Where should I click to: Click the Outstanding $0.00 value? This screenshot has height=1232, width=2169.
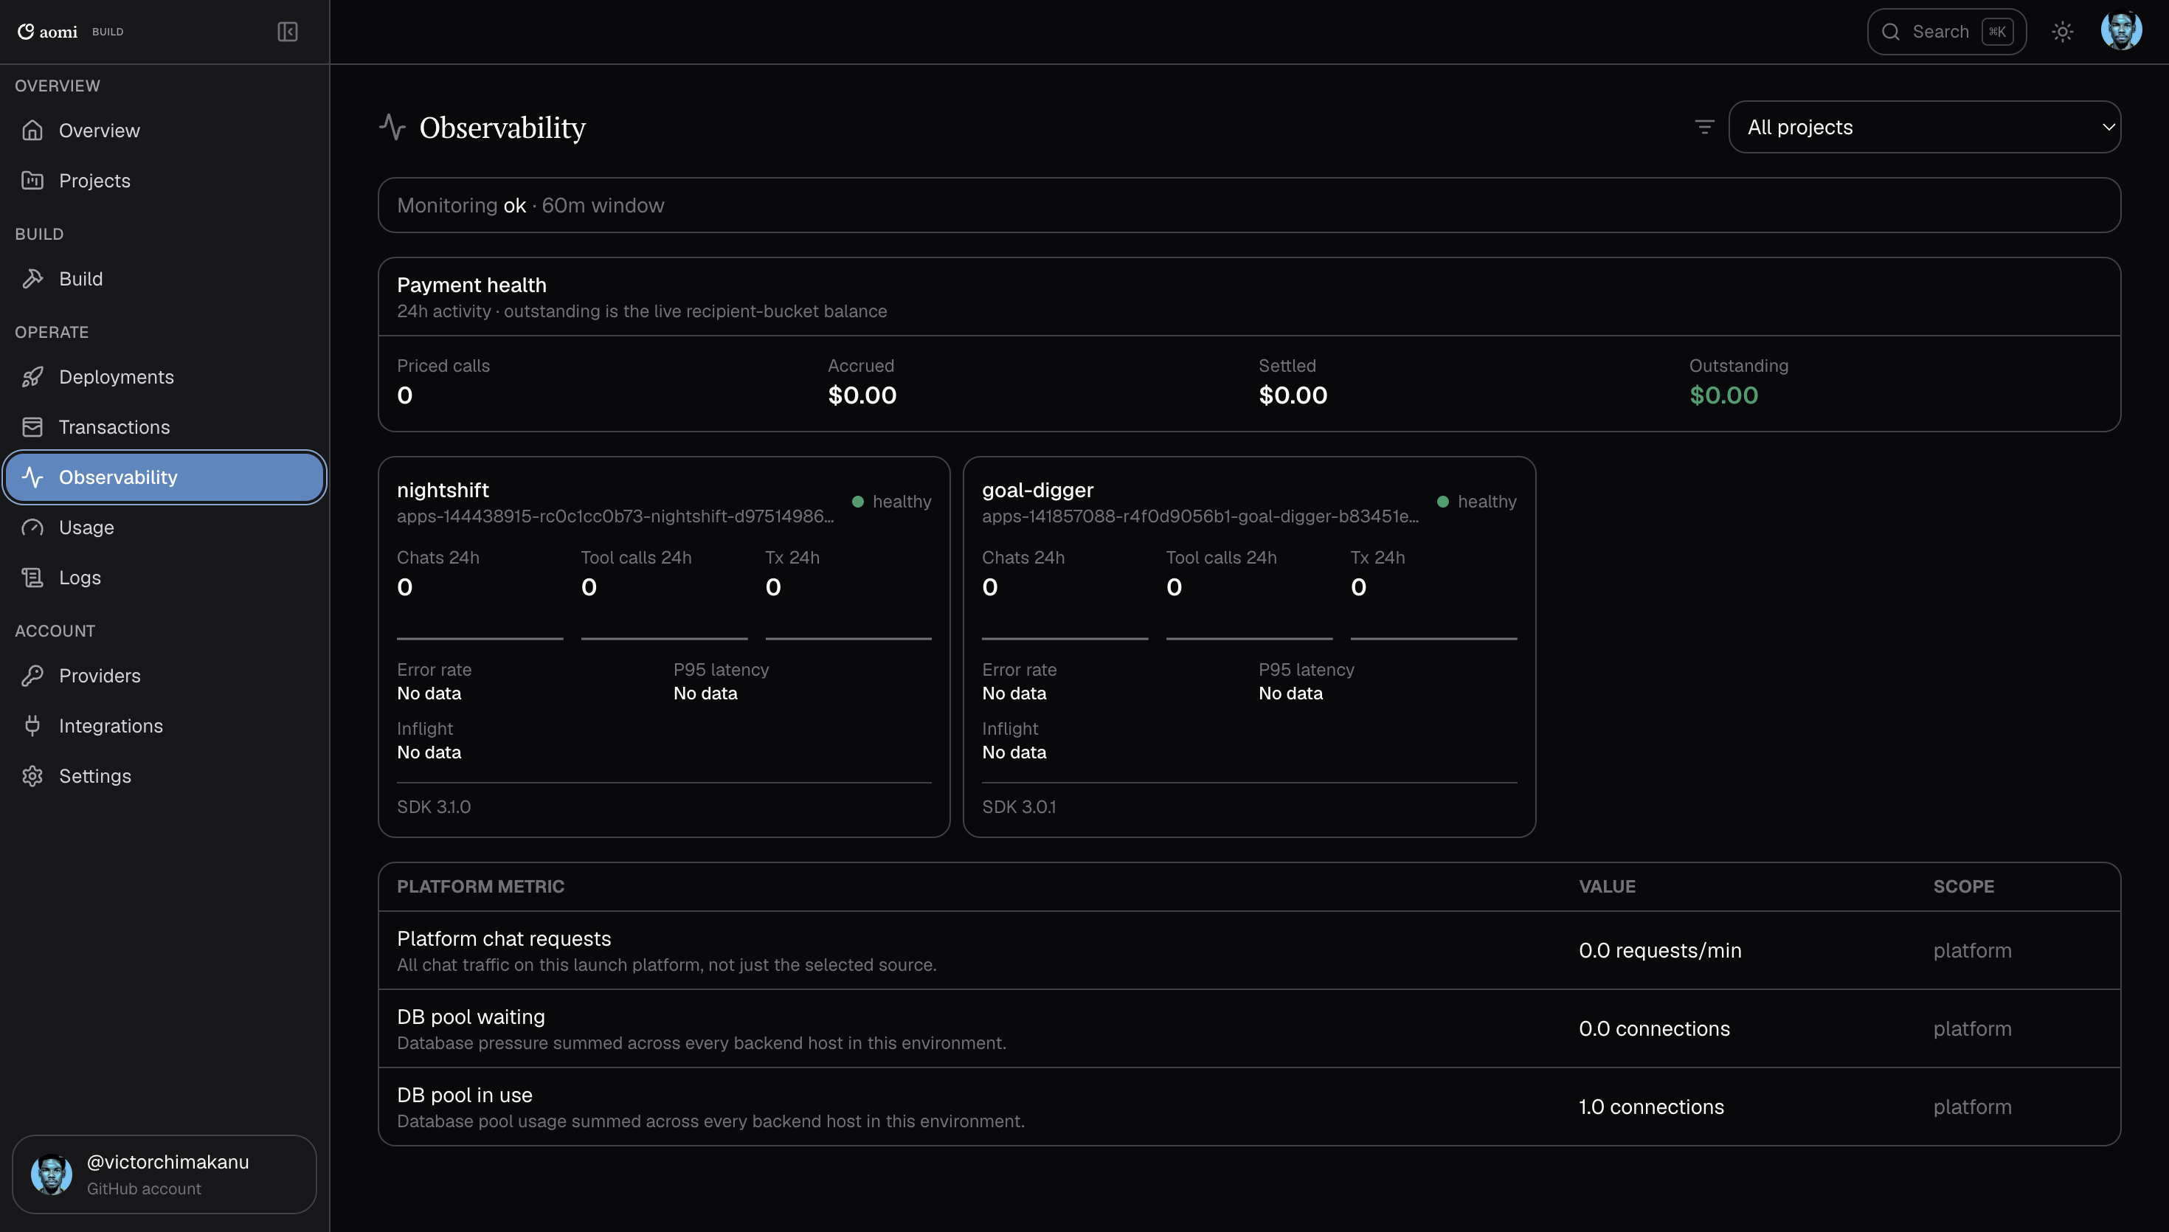coord(1723,395)
